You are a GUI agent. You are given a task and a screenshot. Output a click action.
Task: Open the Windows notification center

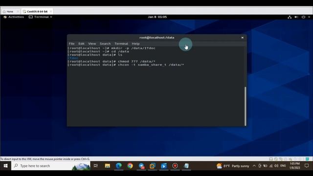click(x=307, y=166)
